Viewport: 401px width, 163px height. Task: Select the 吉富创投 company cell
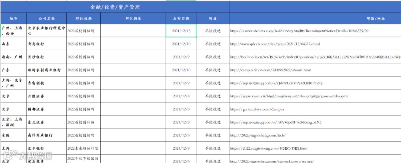coord(46,83)
